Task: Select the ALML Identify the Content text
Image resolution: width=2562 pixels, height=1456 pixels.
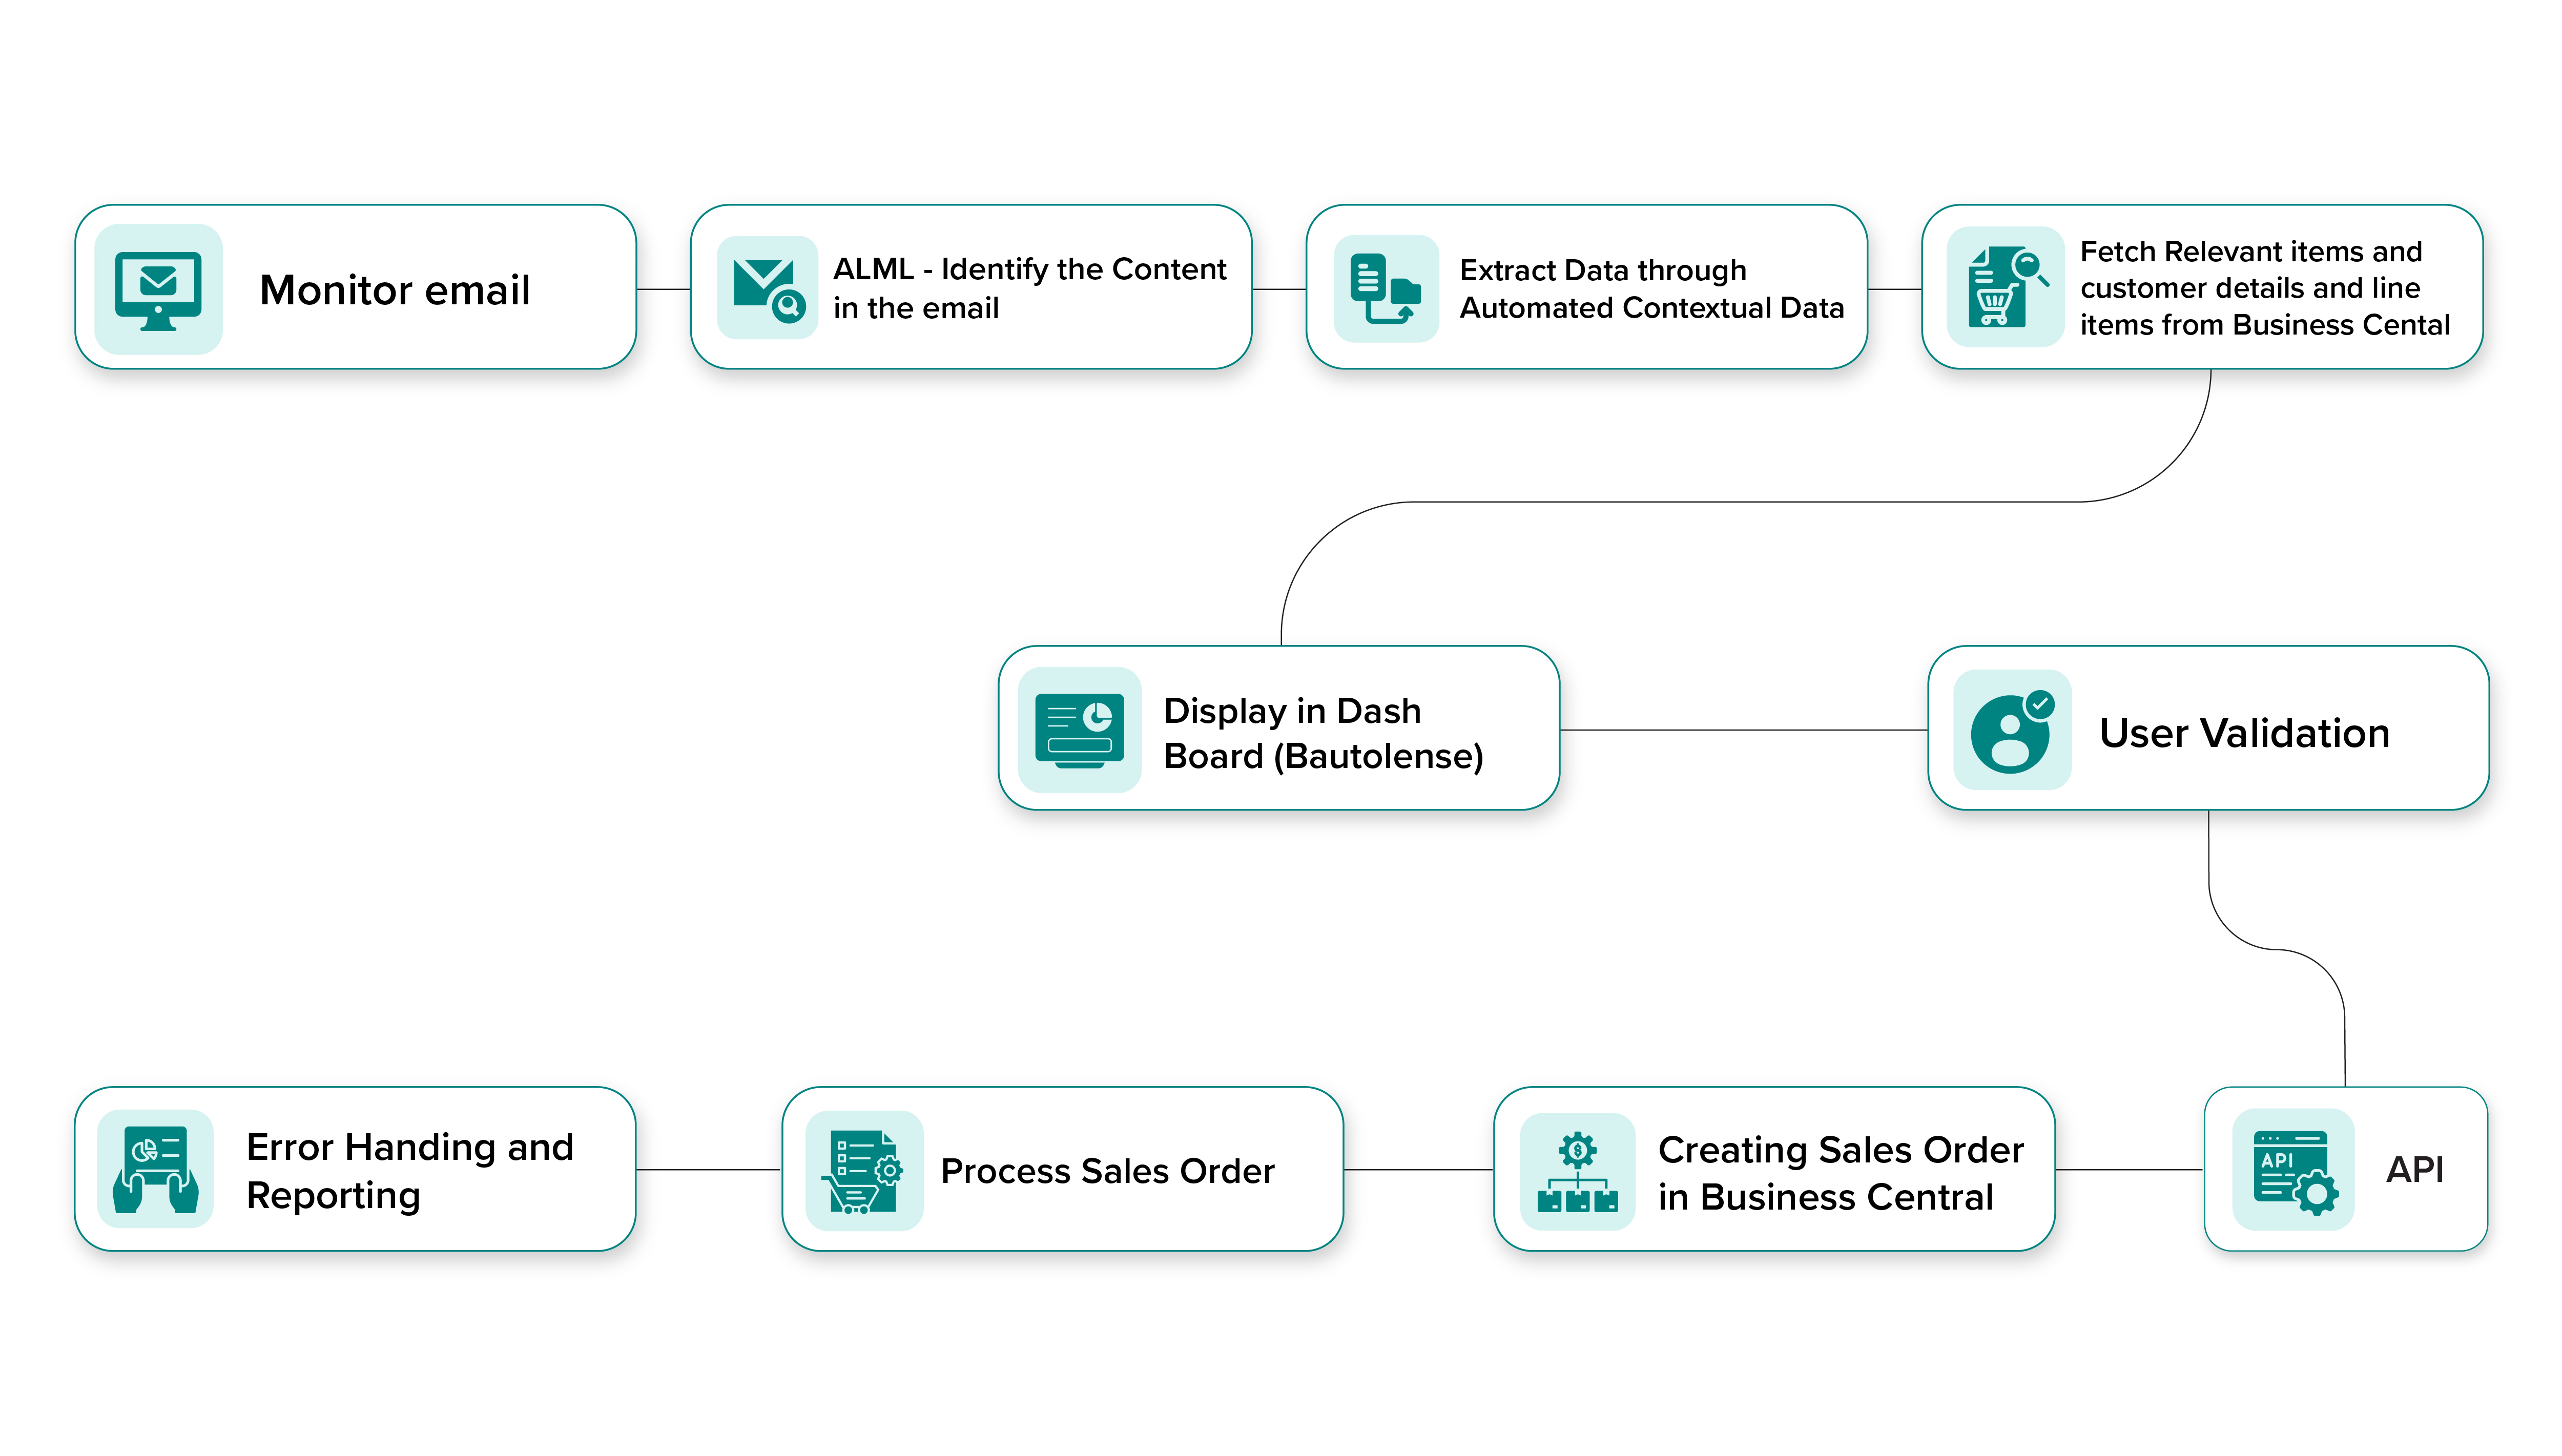Action: point(1029,288)
